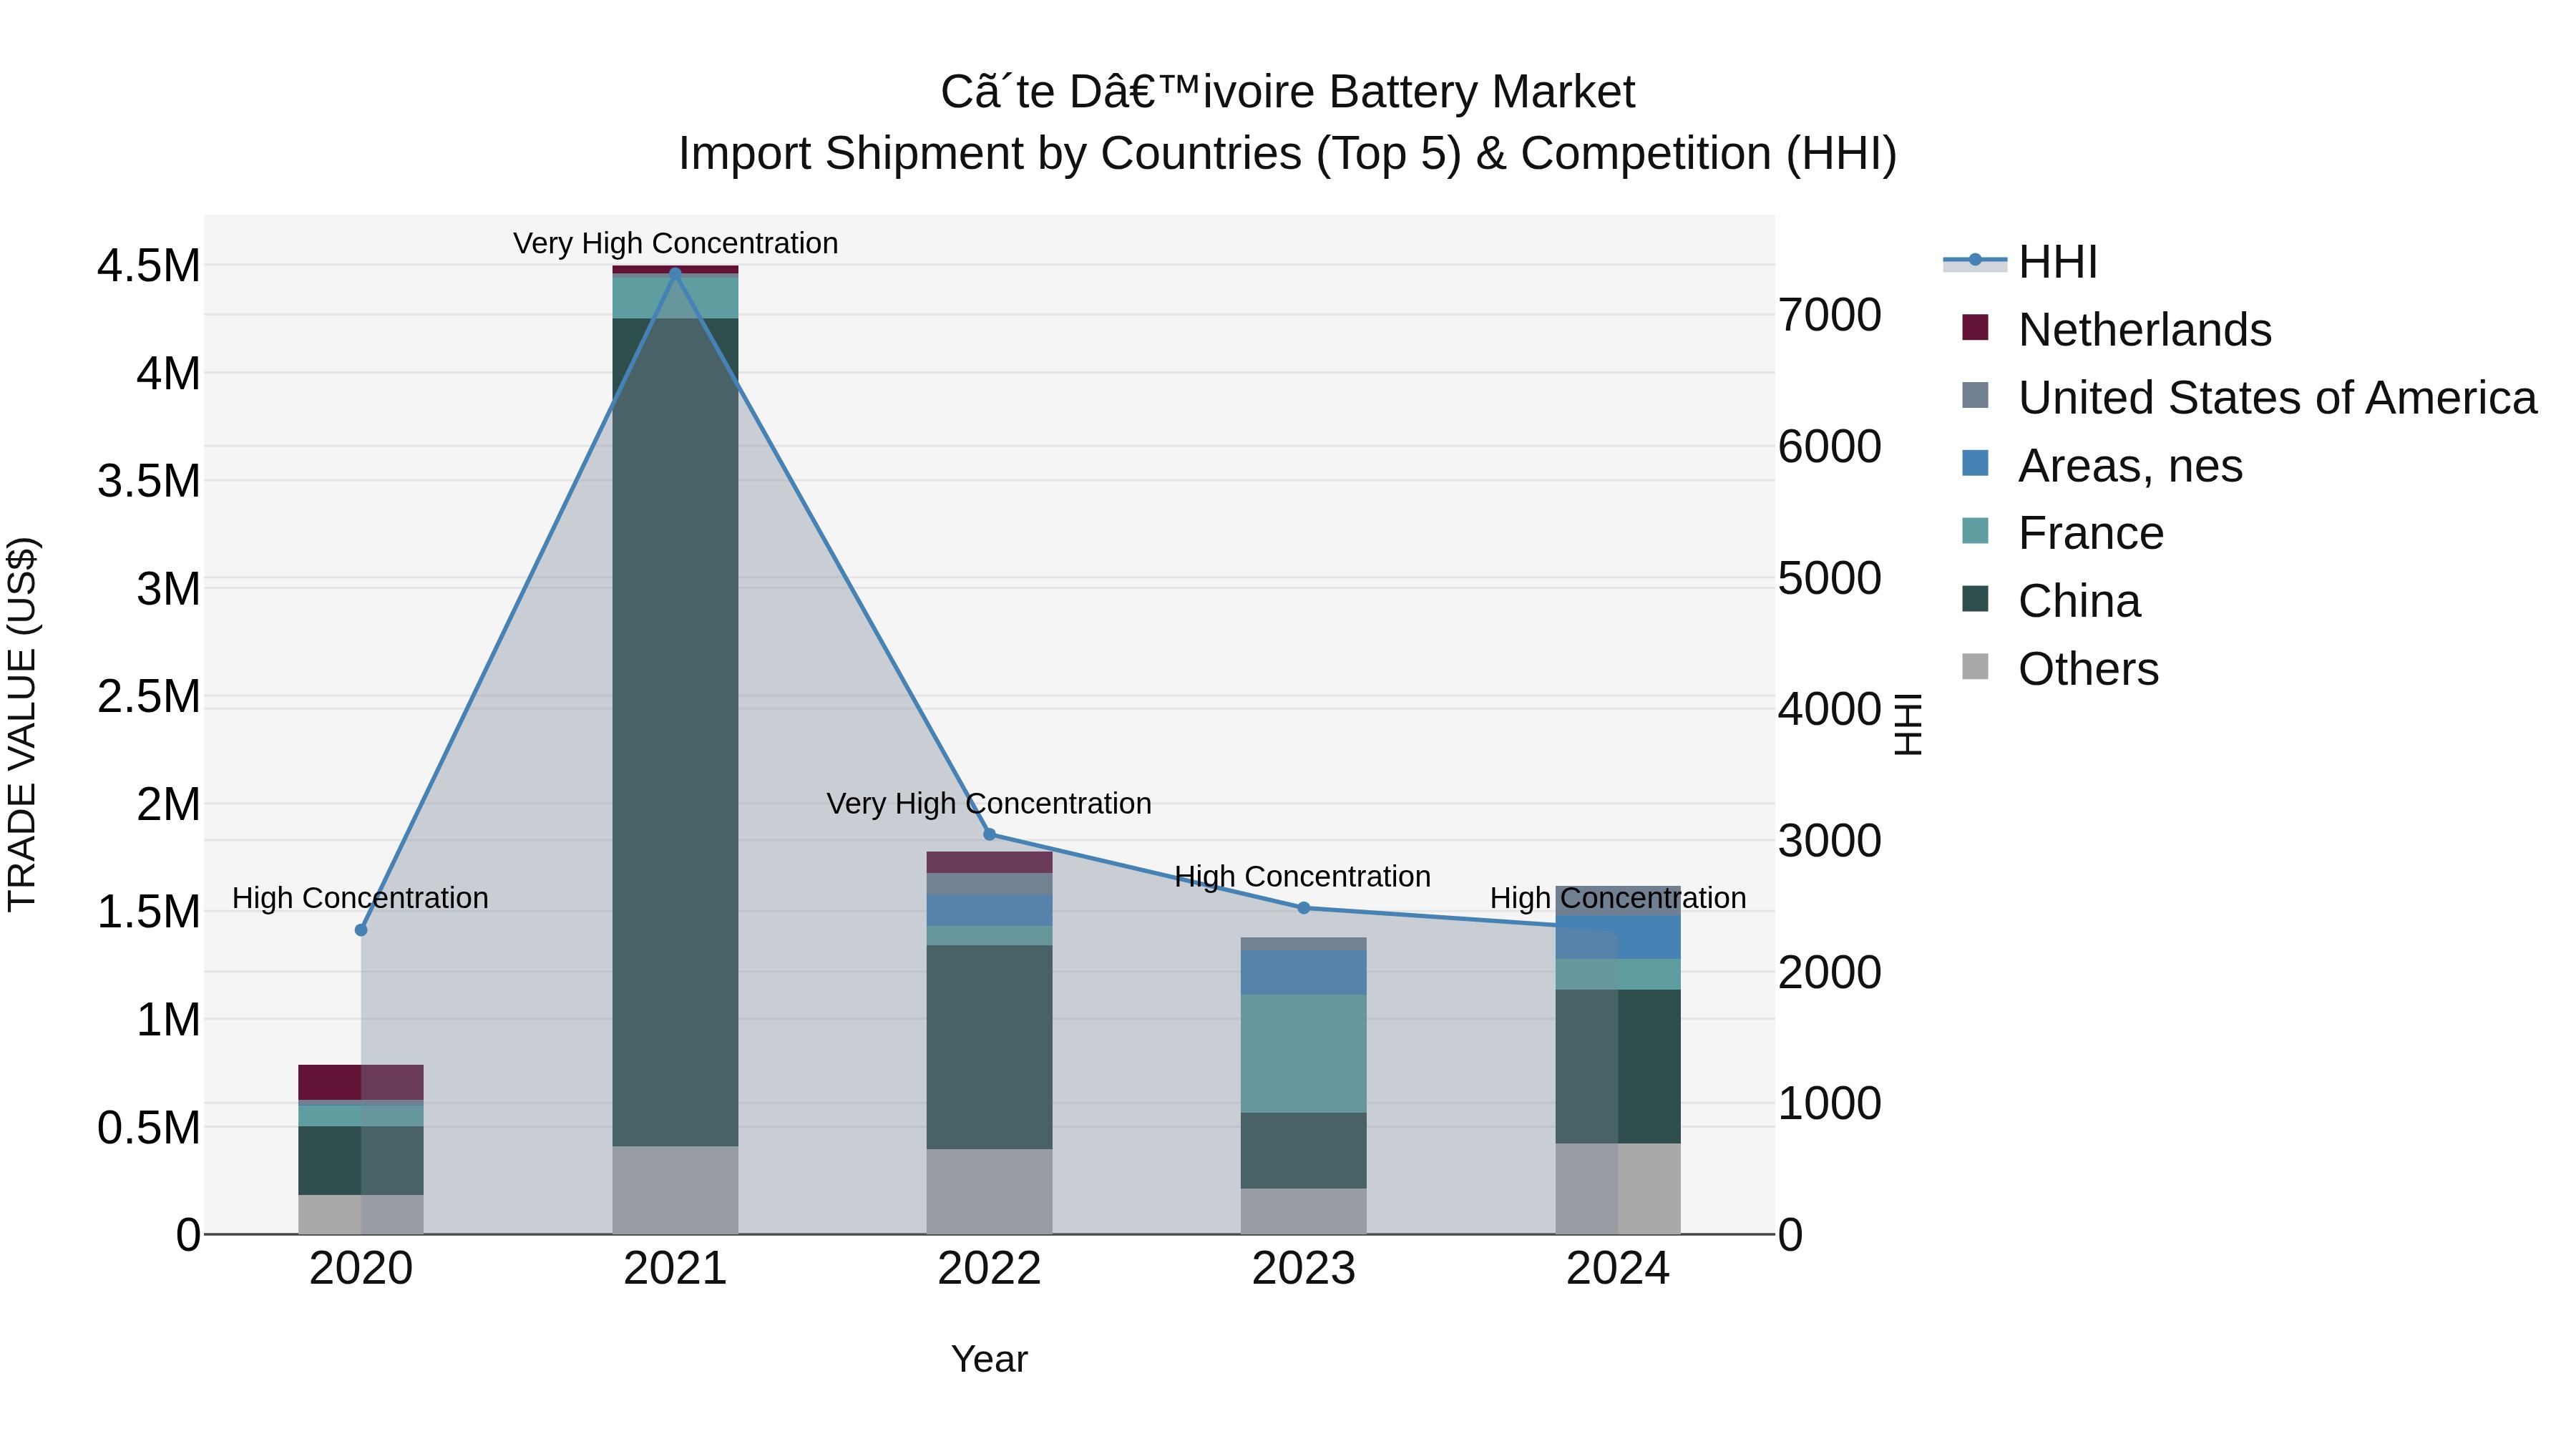Click the chart title 'Battery Market' line
Viewport: 2576px width, 1449px height.
tap(1288, 92)
